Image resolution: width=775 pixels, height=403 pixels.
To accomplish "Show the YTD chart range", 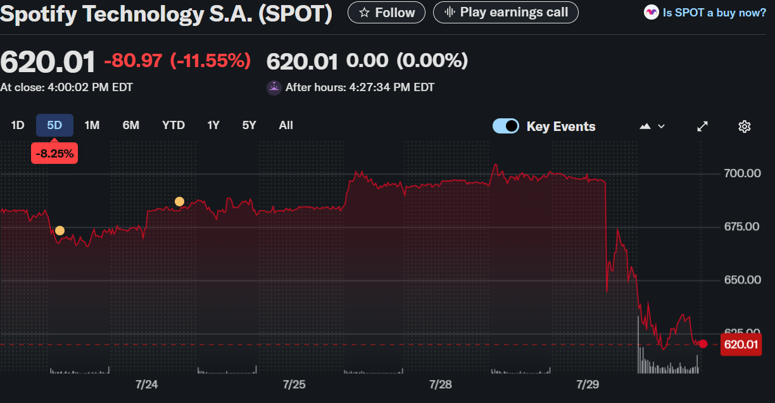I will tap(173, 125).
